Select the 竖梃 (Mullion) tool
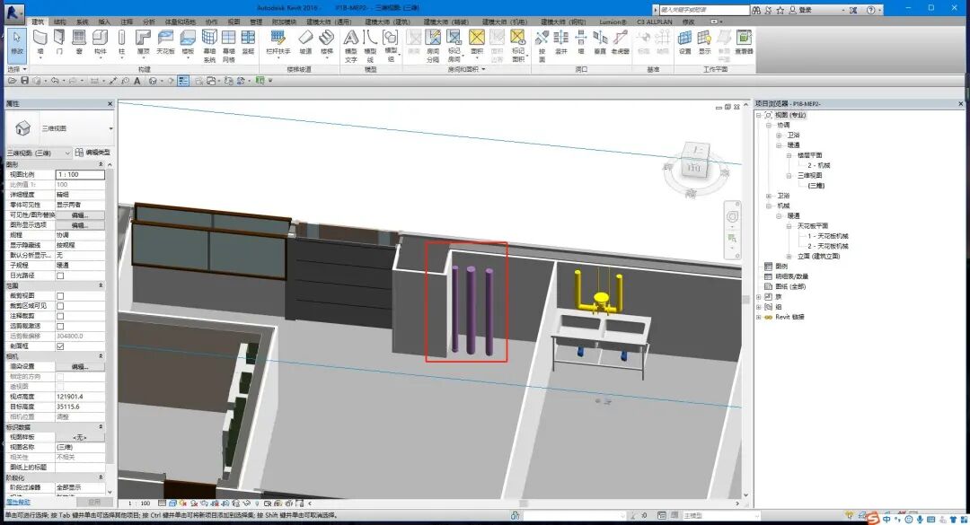Viewport: 970px width, 525px height. coord(248,42)
